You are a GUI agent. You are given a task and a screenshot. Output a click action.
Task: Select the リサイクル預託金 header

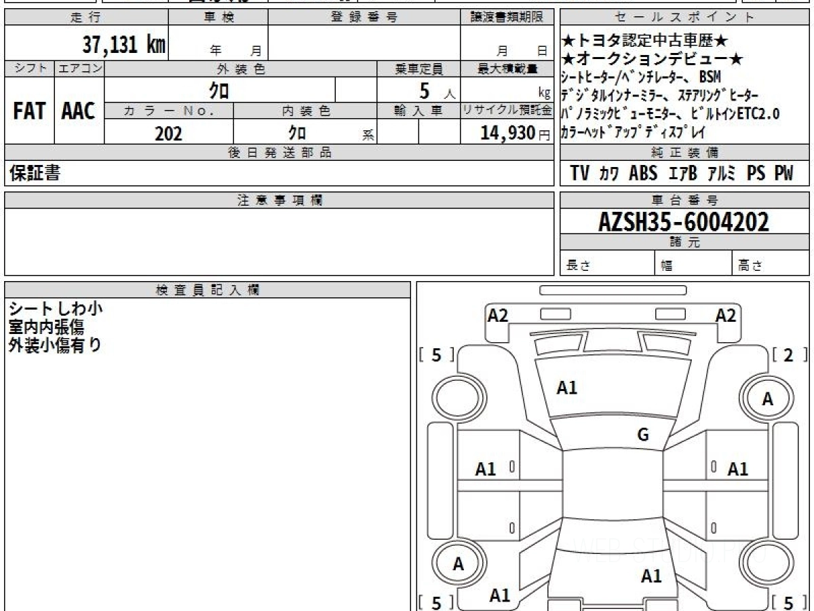tap(507, 111)
